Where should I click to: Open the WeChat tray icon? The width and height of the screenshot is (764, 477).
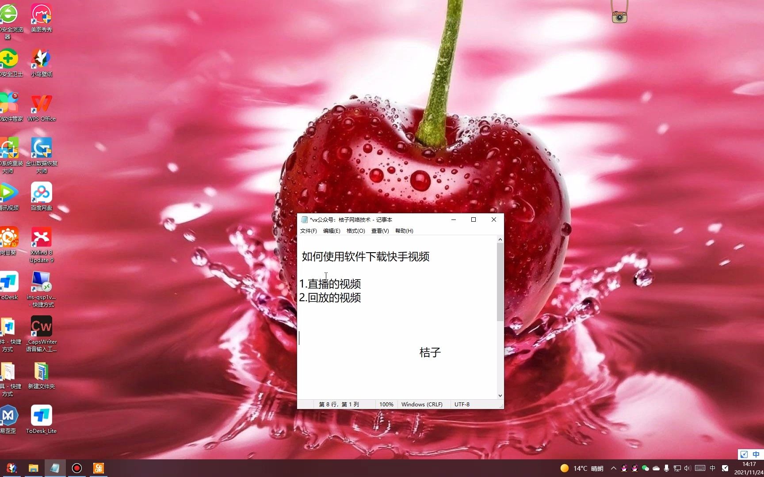click(645, 468)
